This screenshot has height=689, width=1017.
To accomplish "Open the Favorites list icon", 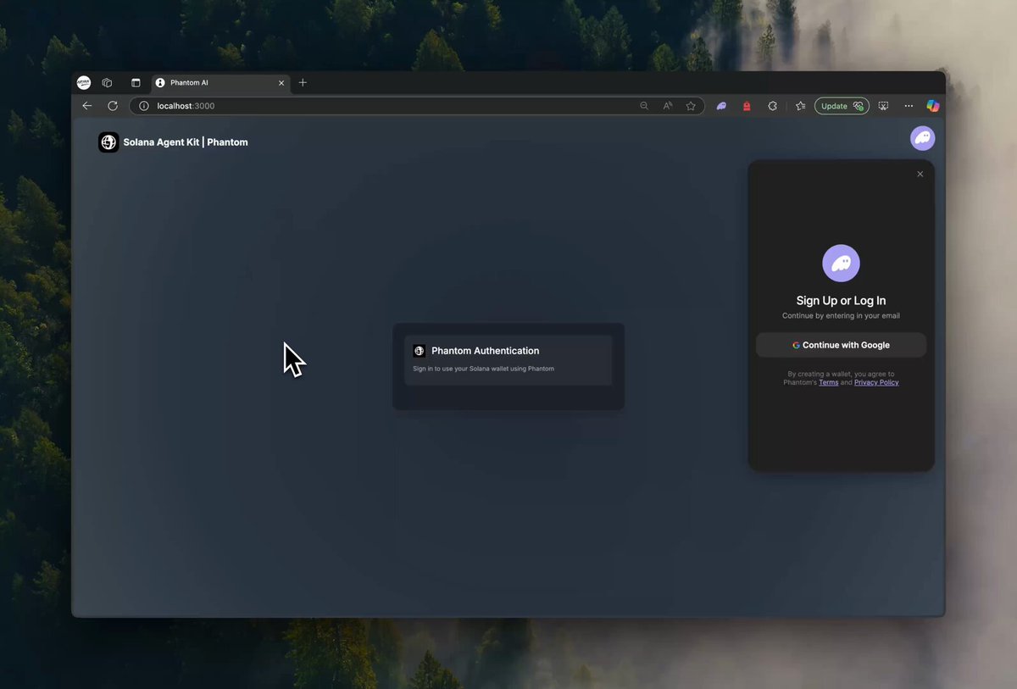I will coord(800,106).
